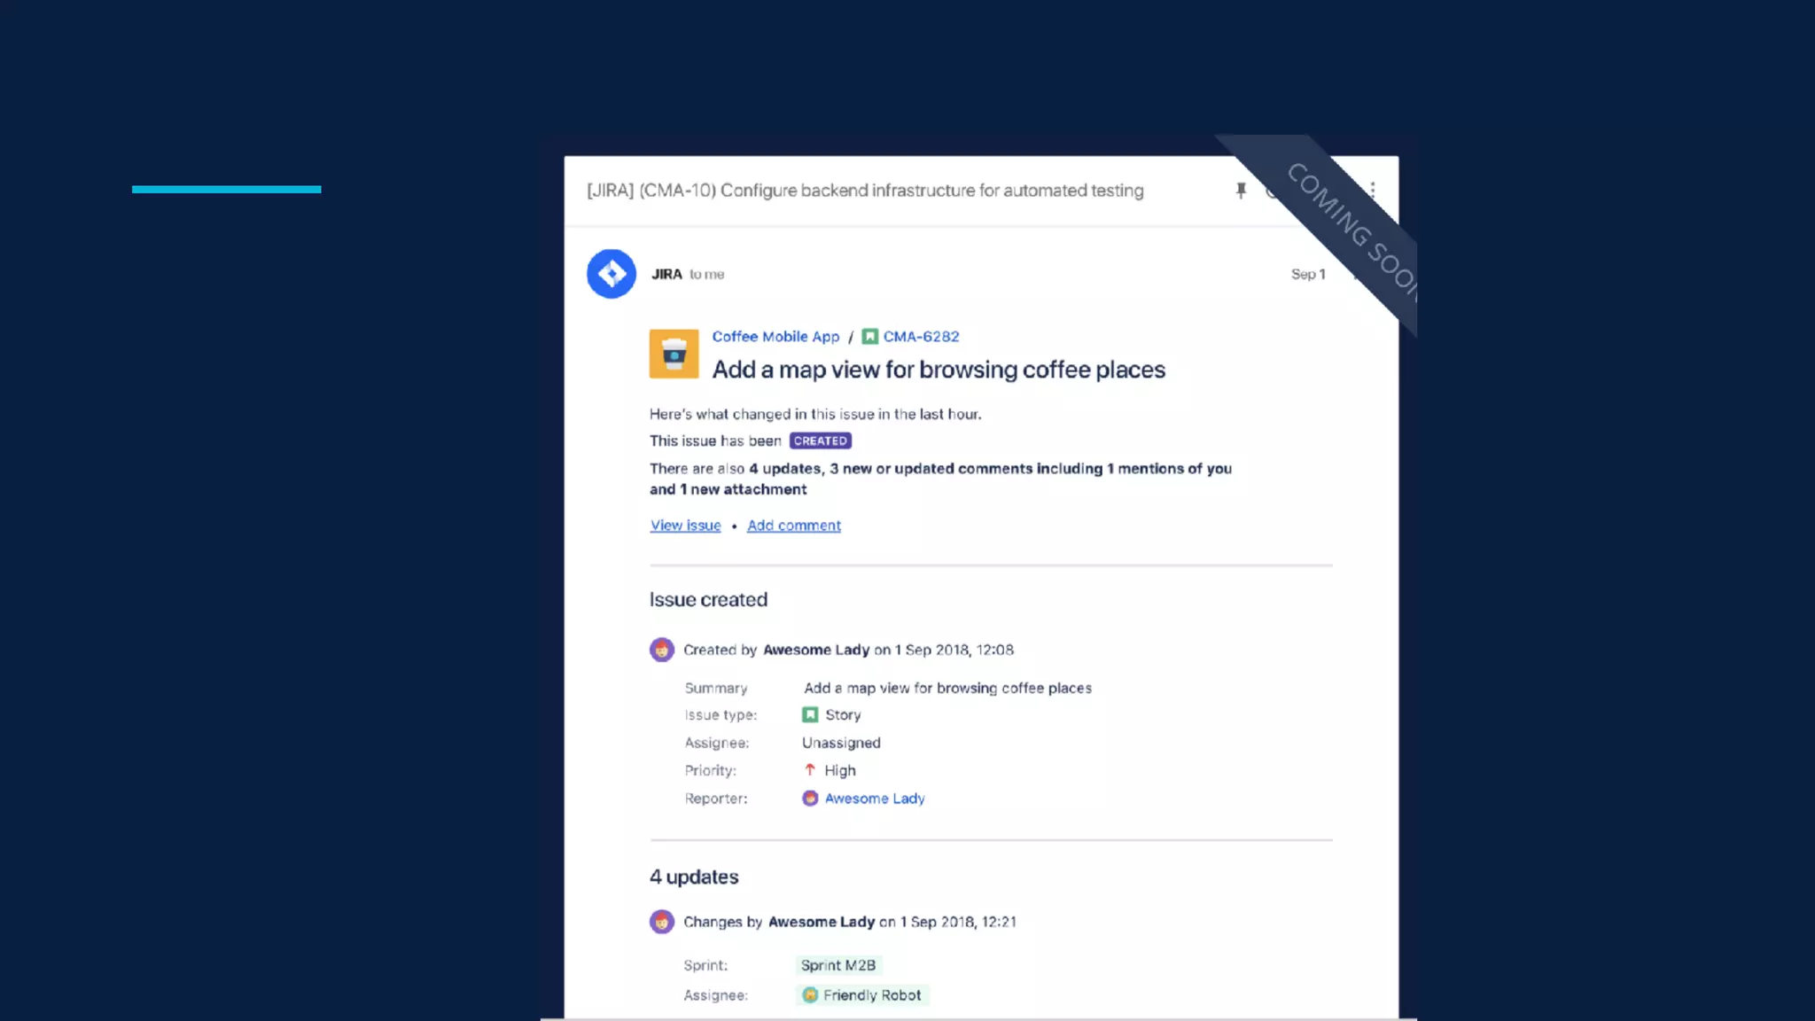Click the email subject line text
The image size is (1815, 1021).
(865, 191)
